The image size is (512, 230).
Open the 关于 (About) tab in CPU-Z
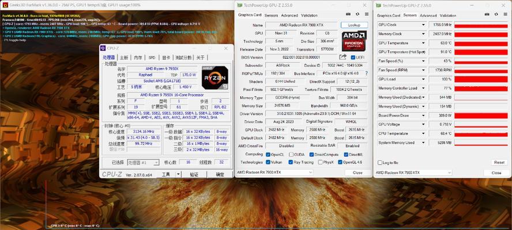[200, 57]
